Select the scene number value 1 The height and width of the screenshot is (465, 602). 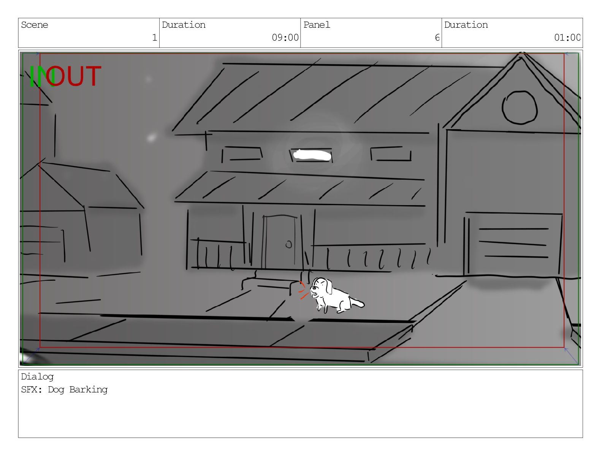click(154, 38)
